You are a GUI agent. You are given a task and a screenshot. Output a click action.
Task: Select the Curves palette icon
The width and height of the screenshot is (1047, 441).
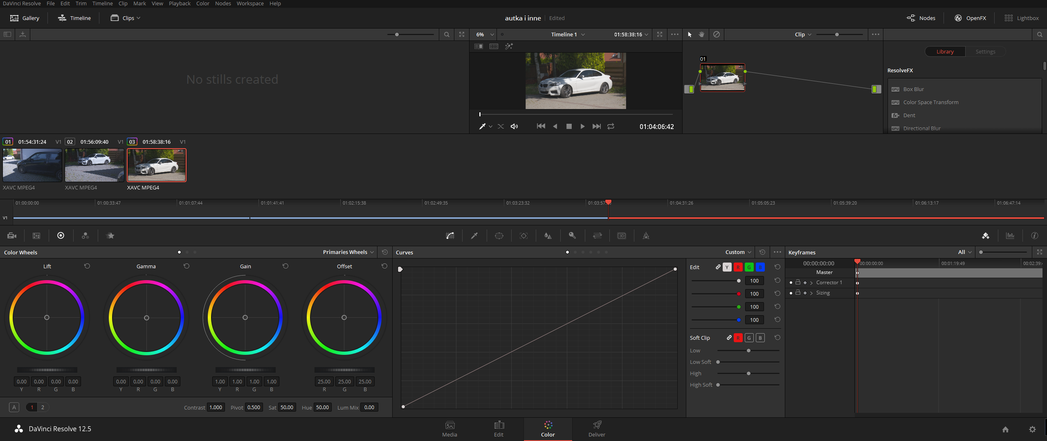450,236
